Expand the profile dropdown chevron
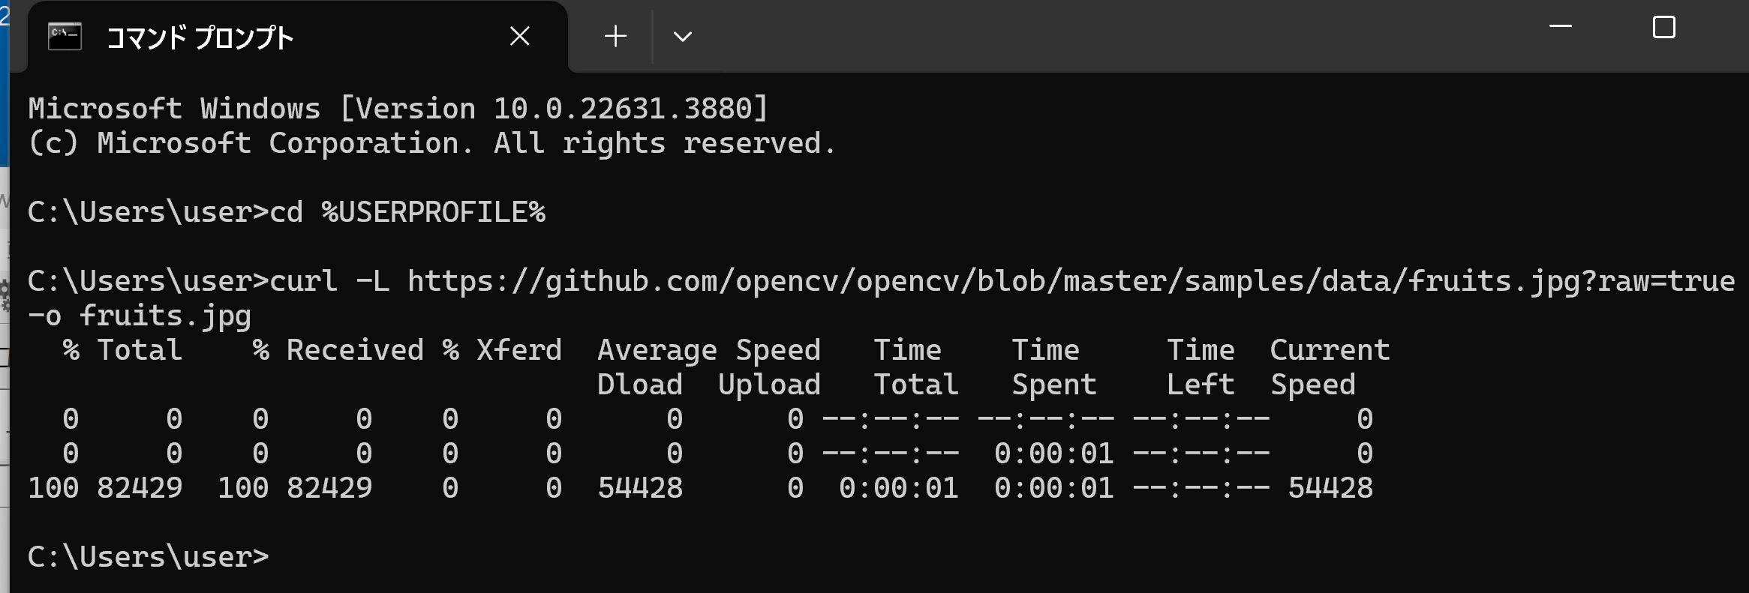 pos(682,36)
